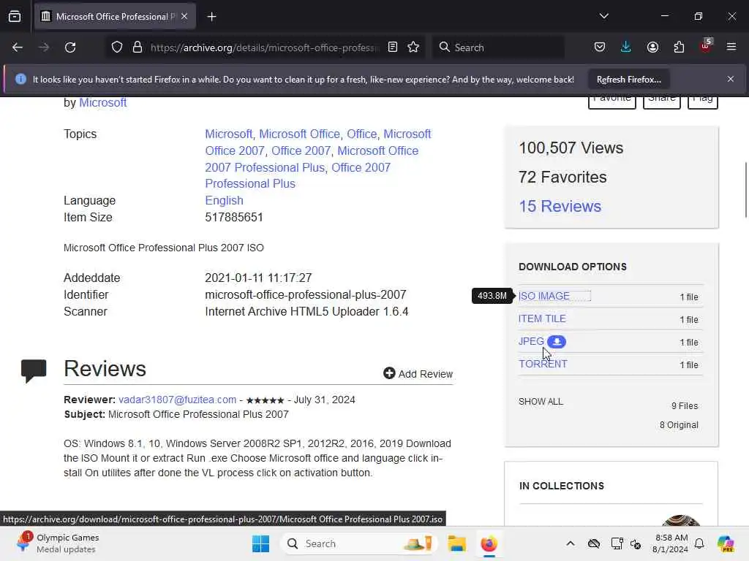
Task: Click the Windows Start button
Action: pyautogui.click(x=261, y=543)
